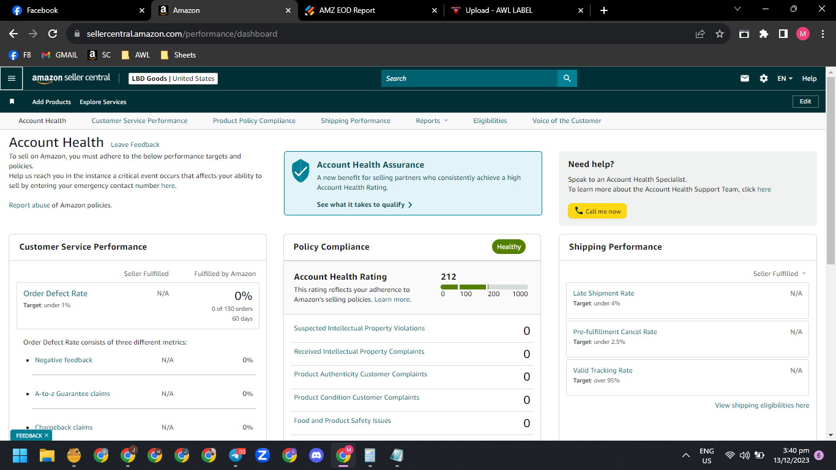The image size is (836, 470).
Task: Open the SC bookmark
Action: [100, 54]
